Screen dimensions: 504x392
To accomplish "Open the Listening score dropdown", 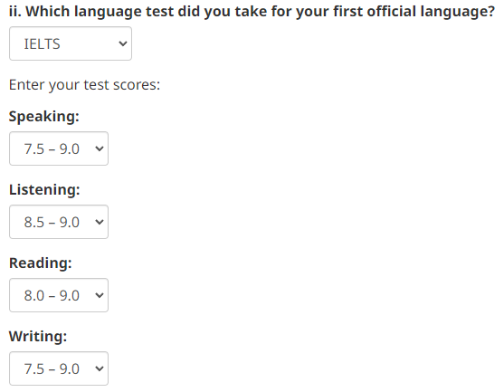I will point(59,222).
